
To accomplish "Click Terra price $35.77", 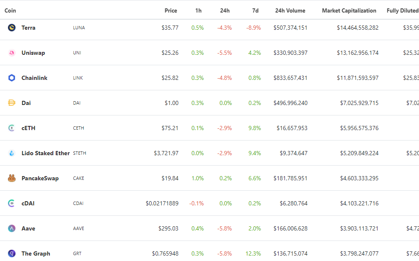I will (170, 28).
